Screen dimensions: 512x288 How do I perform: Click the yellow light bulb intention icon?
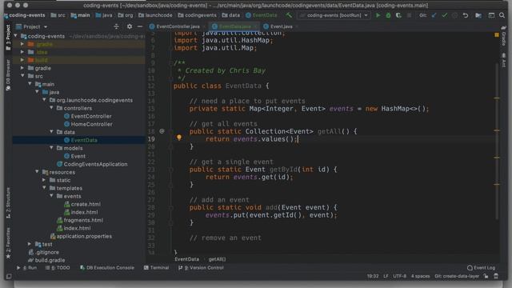pyautogui.click(x=179, y=138)
